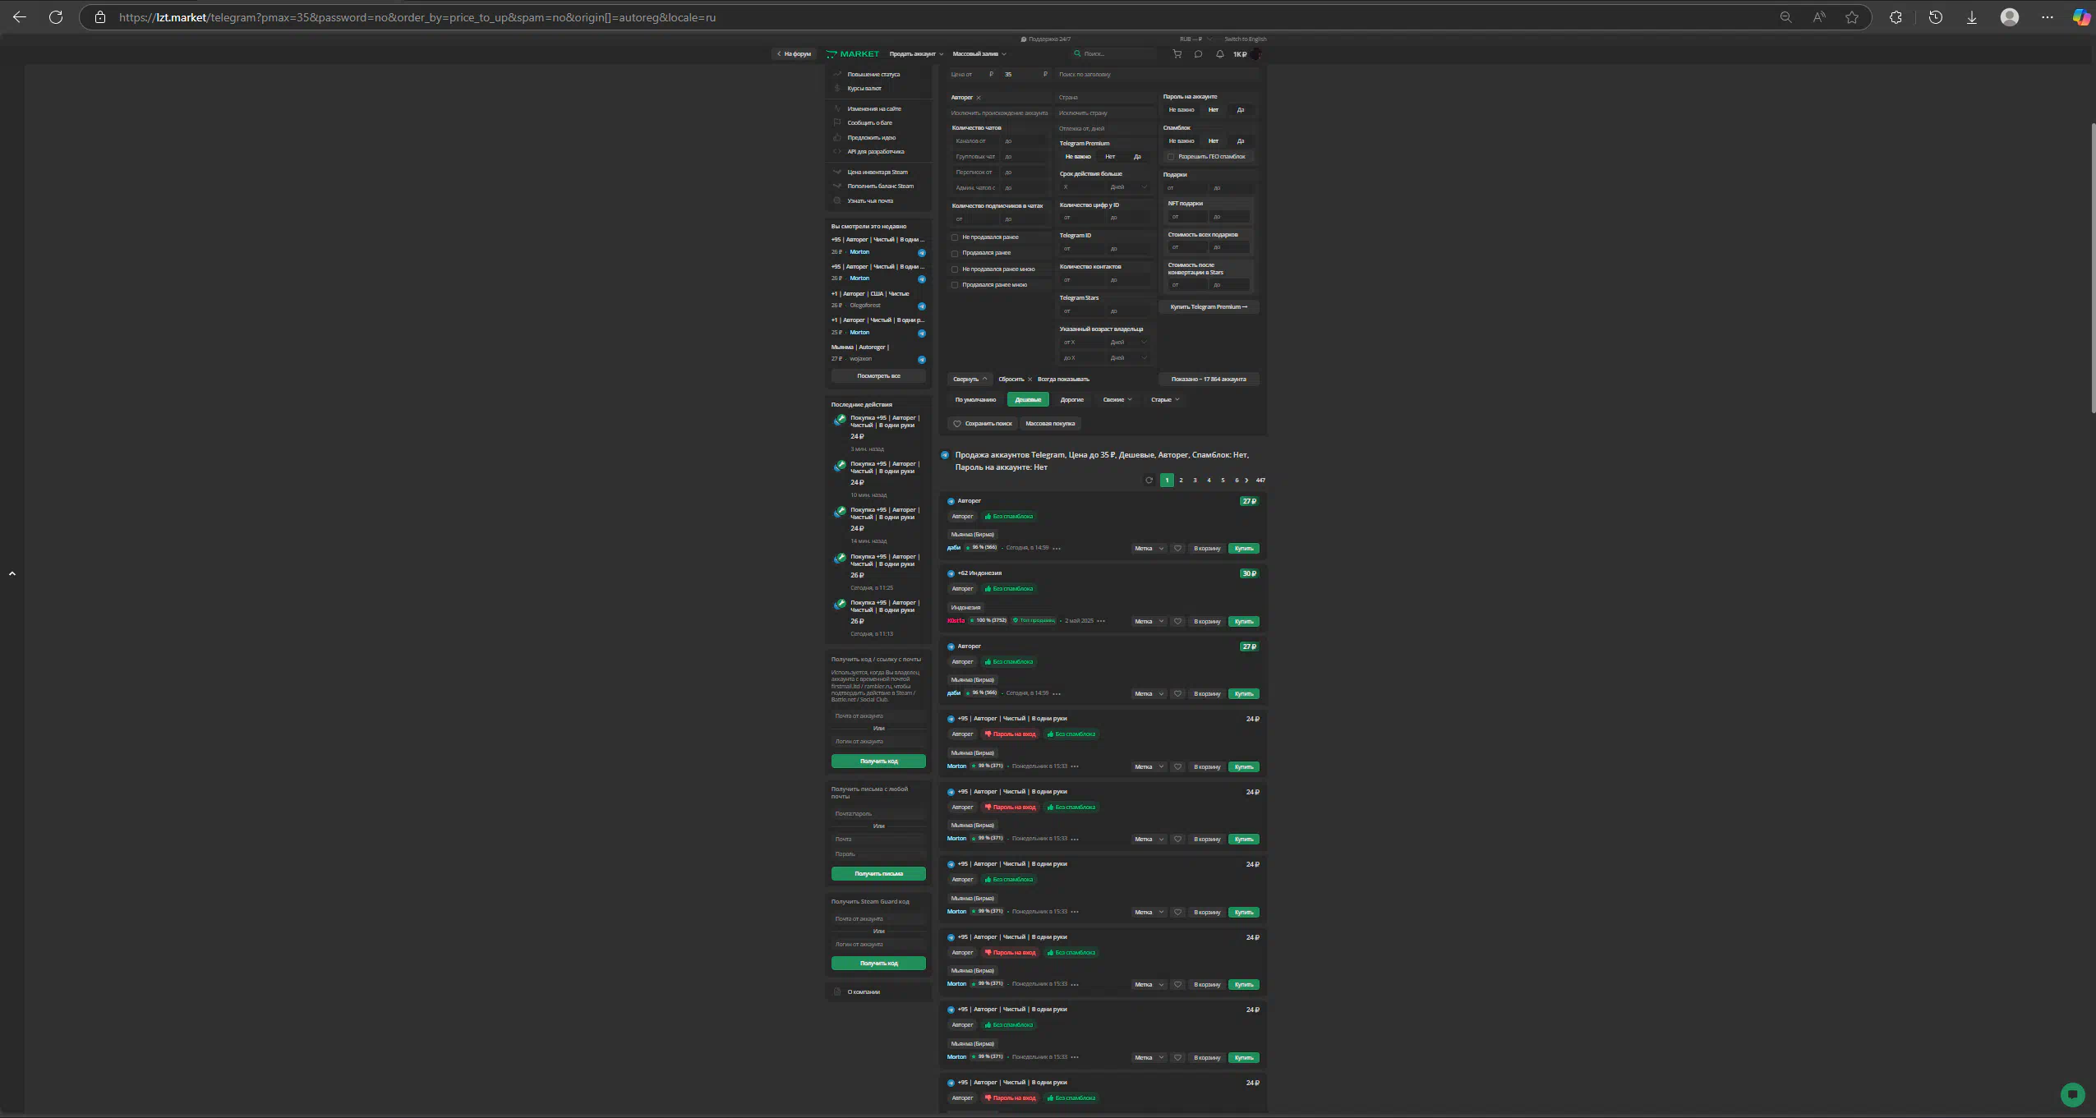Set Telegram Premium to Да

coord(1137,157)
